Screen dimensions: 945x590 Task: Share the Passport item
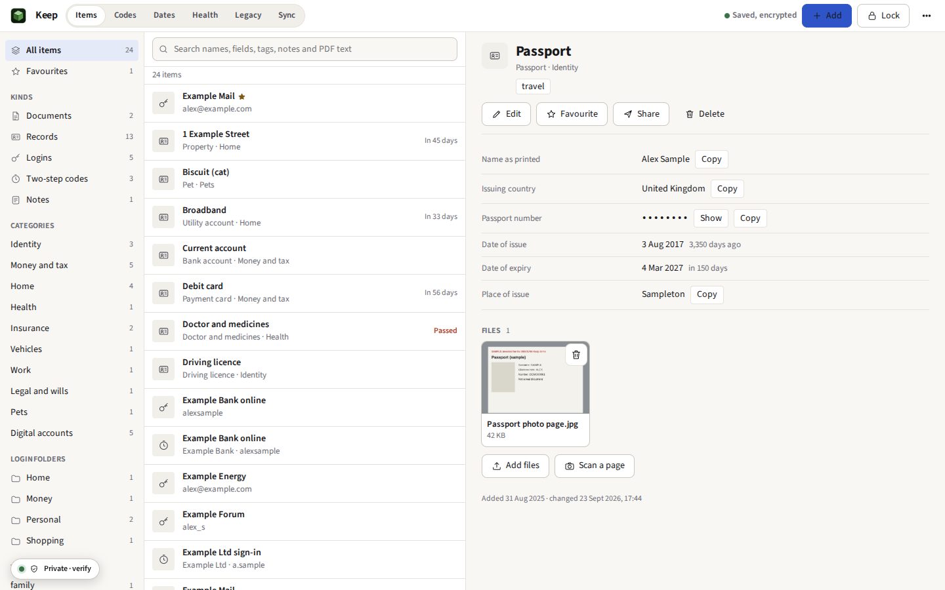pyautogui.click(x=641, y=114)
